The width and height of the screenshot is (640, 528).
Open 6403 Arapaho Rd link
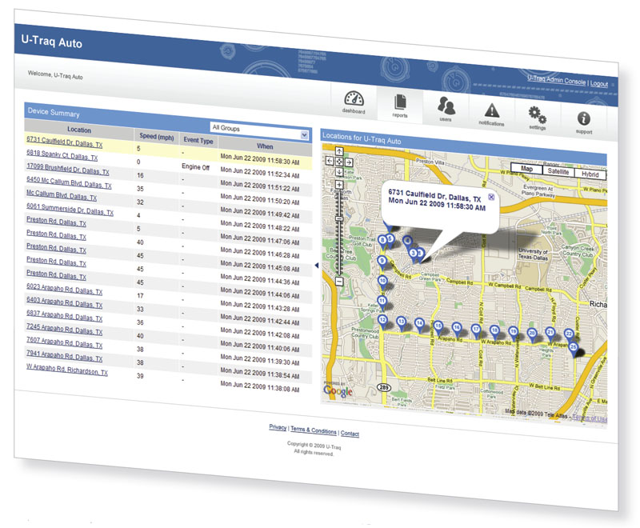(x=65, y=302)
